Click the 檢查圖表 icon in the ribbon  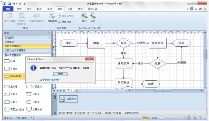52,16
